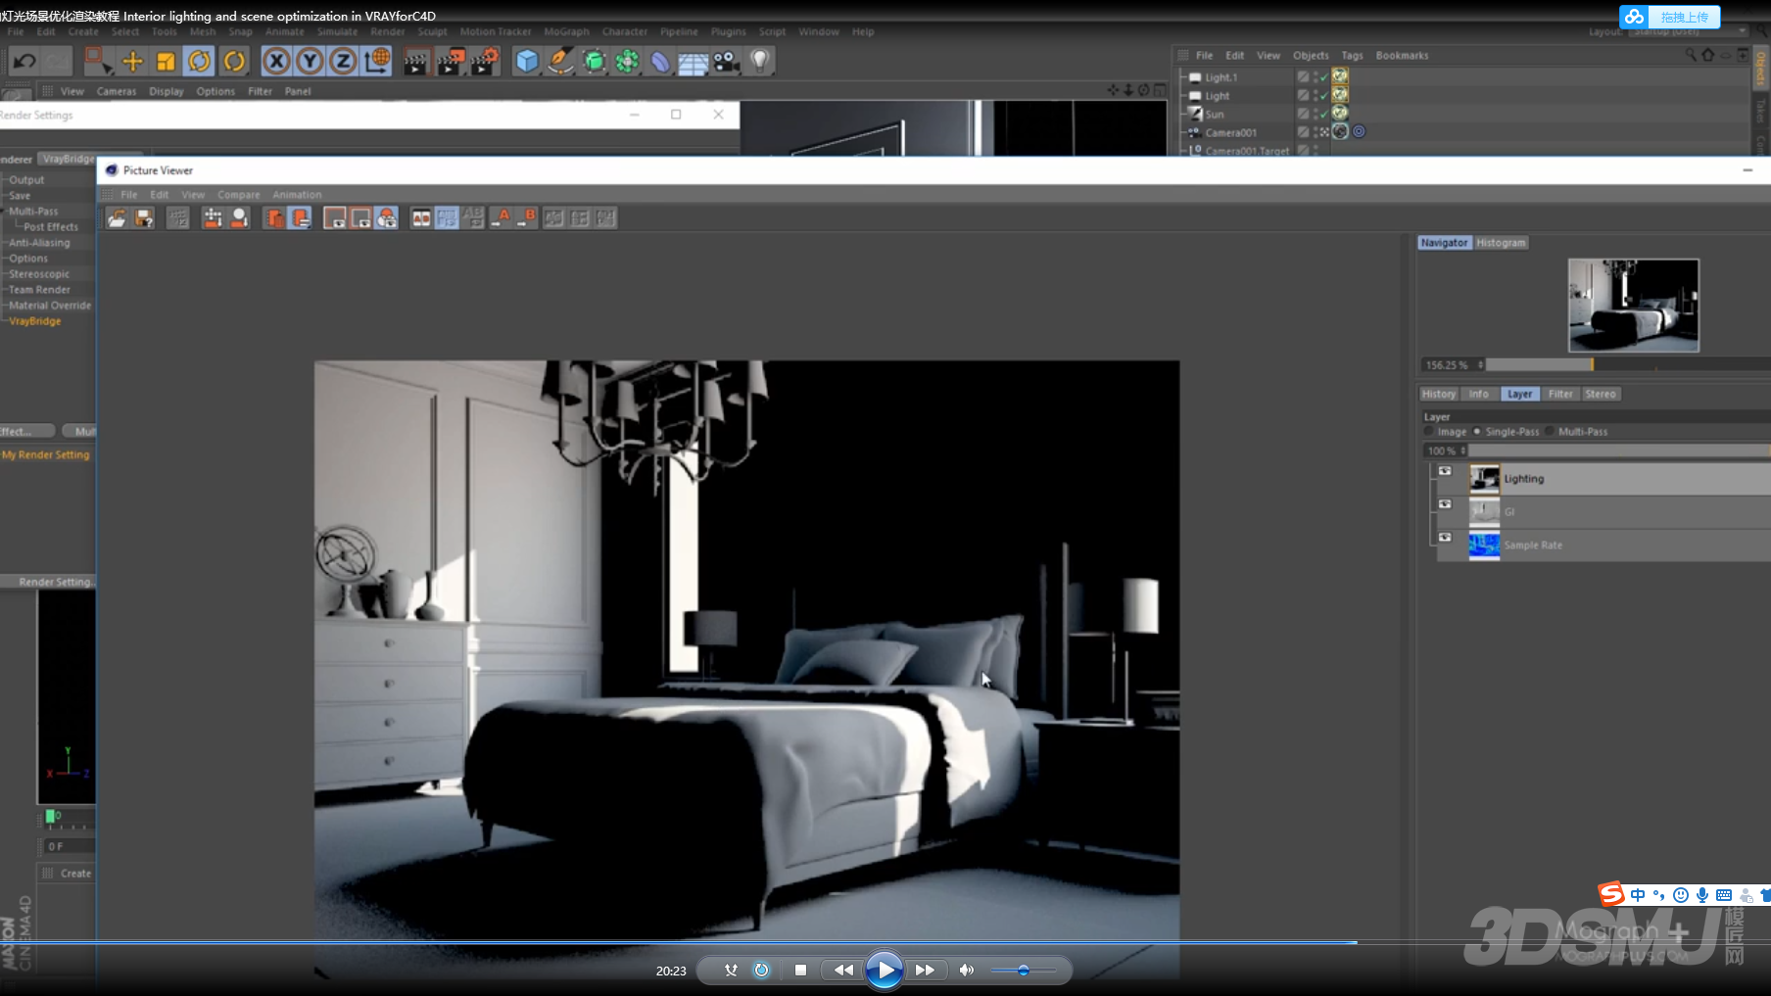Switch the coordinate system icon
Viewport: 1771px width, 996px height.
tap(377, 62)
